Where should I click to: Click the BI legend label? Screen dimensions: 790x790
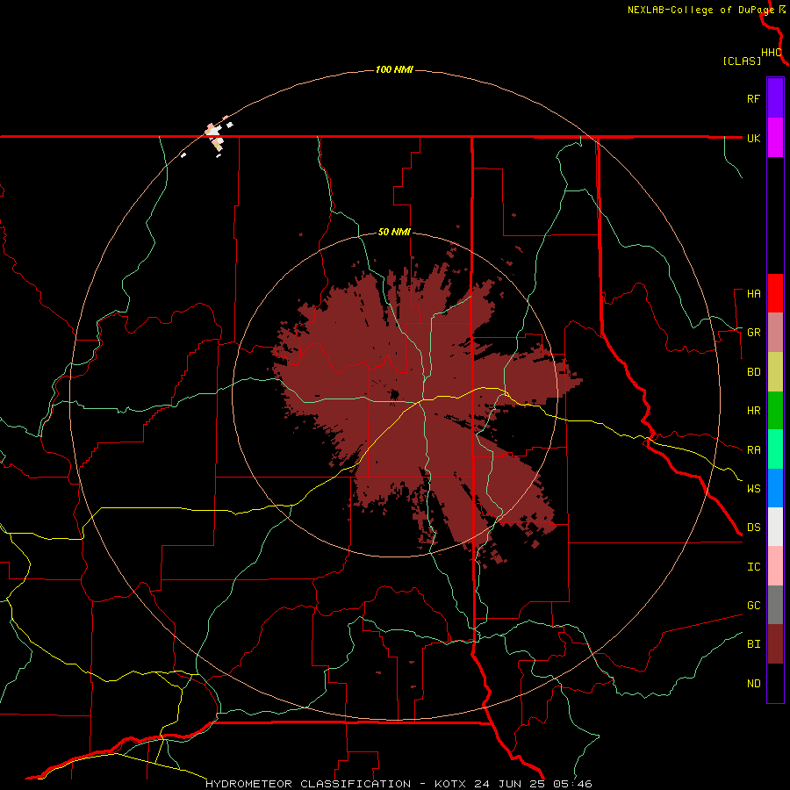(x=753, y=644)
